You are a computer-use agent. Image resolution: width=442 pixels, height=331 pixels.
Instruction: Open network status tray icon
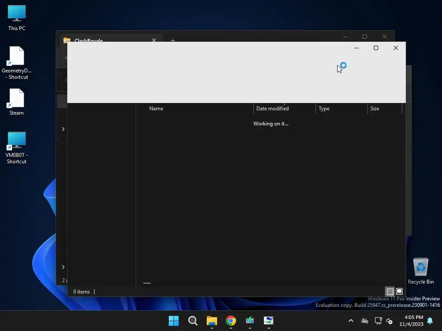(x=378, y=321)
